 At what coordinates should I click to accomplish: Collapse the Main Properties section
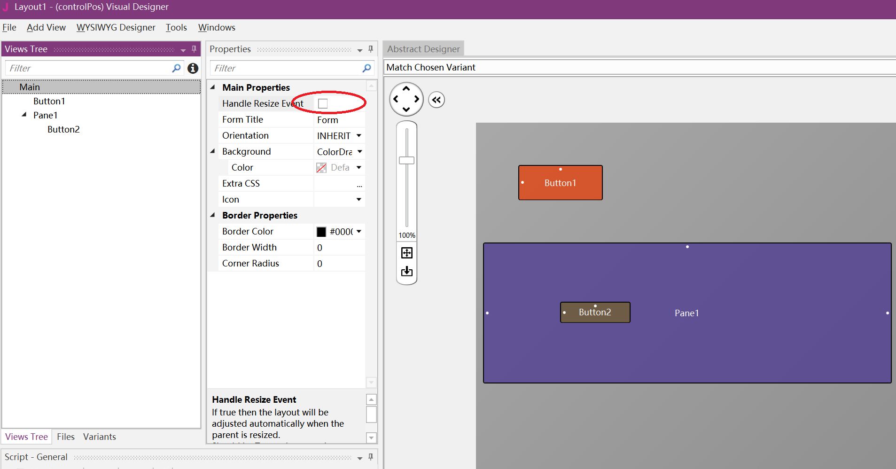coord(213,87)
